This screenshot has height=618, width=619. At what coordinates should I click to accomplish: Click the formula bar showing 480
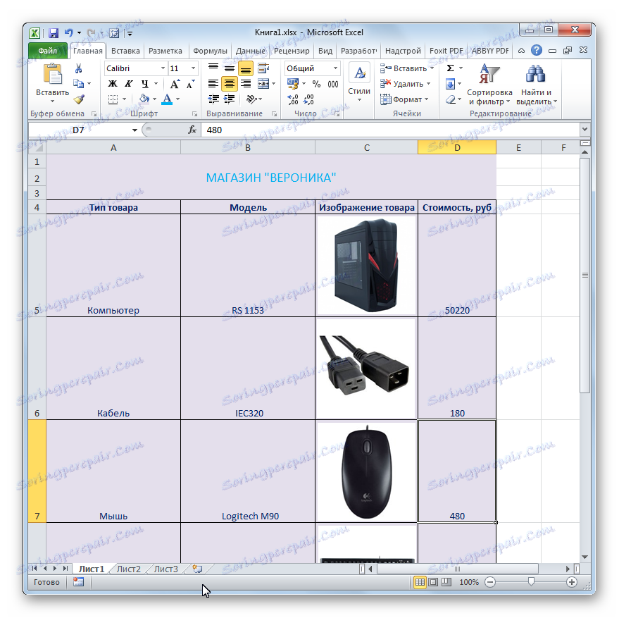[x=391, y=130]
